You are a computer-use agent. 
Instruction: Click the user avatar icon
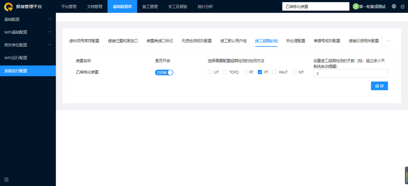[356, 7]
